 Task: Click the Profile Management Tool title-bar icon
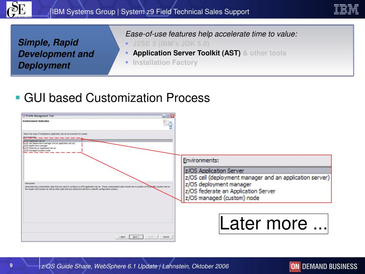click(24, 116)
